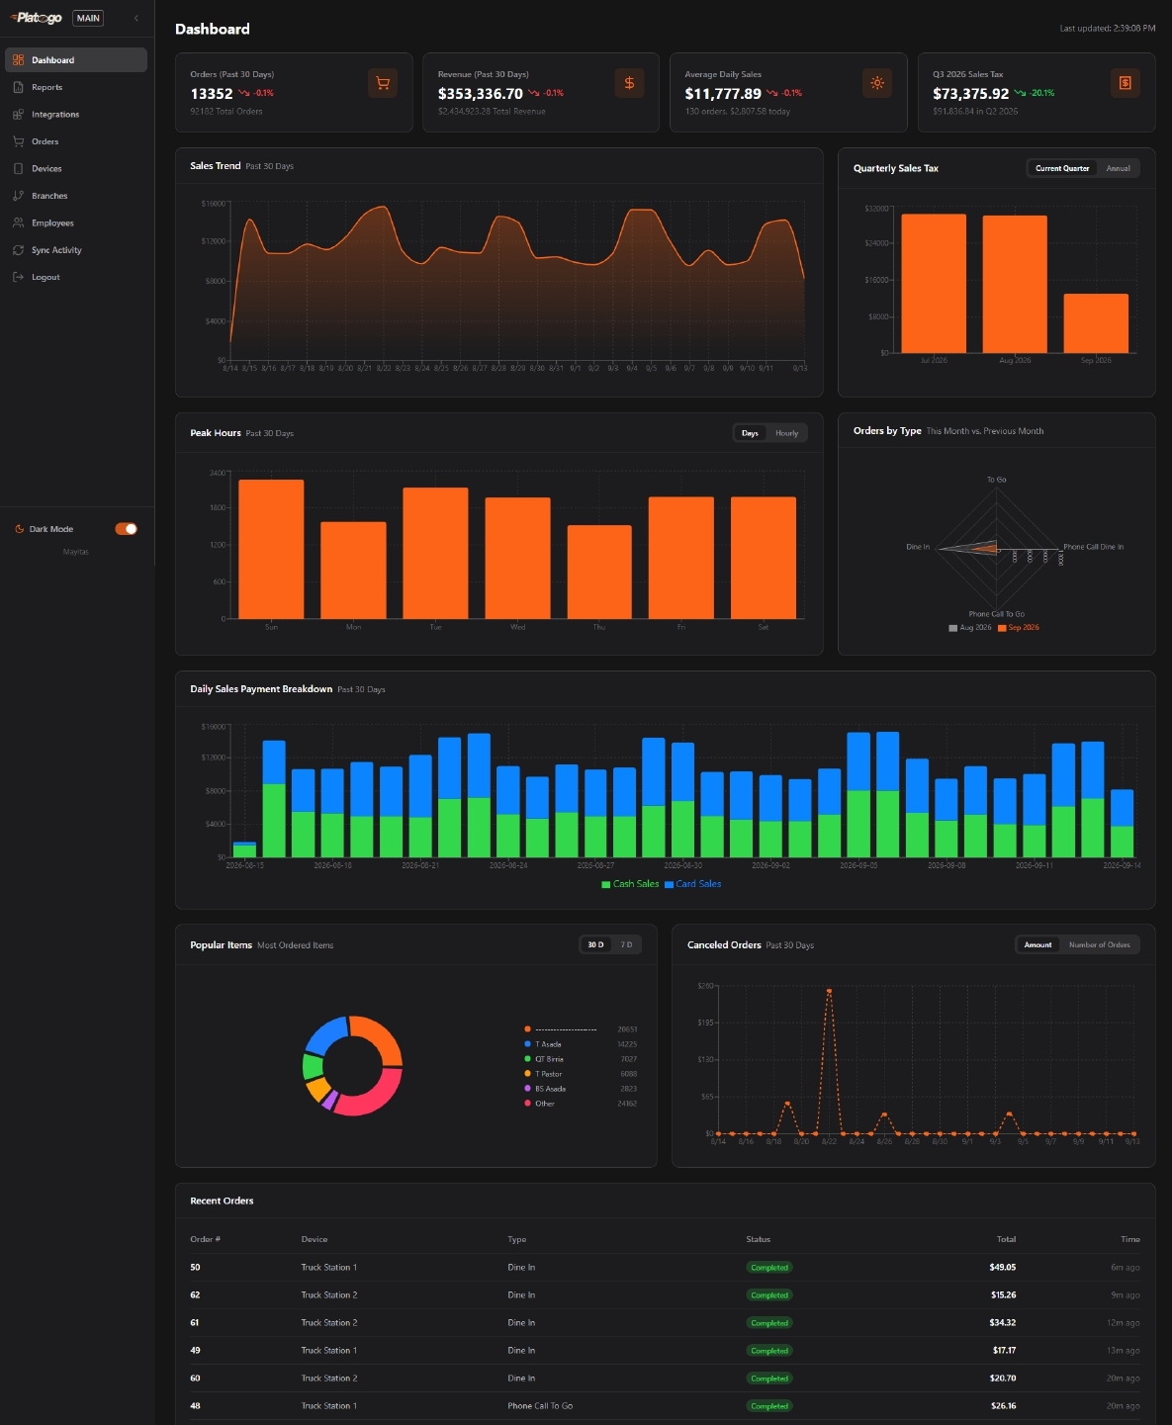Click Phone Call To Go in order 48 row

pos(540,1406)
